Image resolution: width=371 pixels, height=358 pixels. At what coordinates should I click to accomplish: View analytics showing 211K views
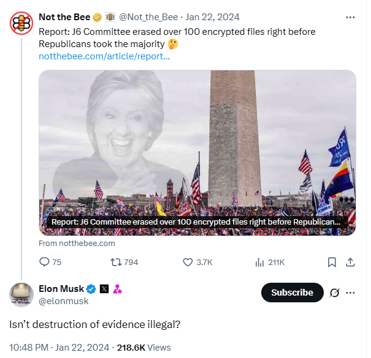coord(259,262)
